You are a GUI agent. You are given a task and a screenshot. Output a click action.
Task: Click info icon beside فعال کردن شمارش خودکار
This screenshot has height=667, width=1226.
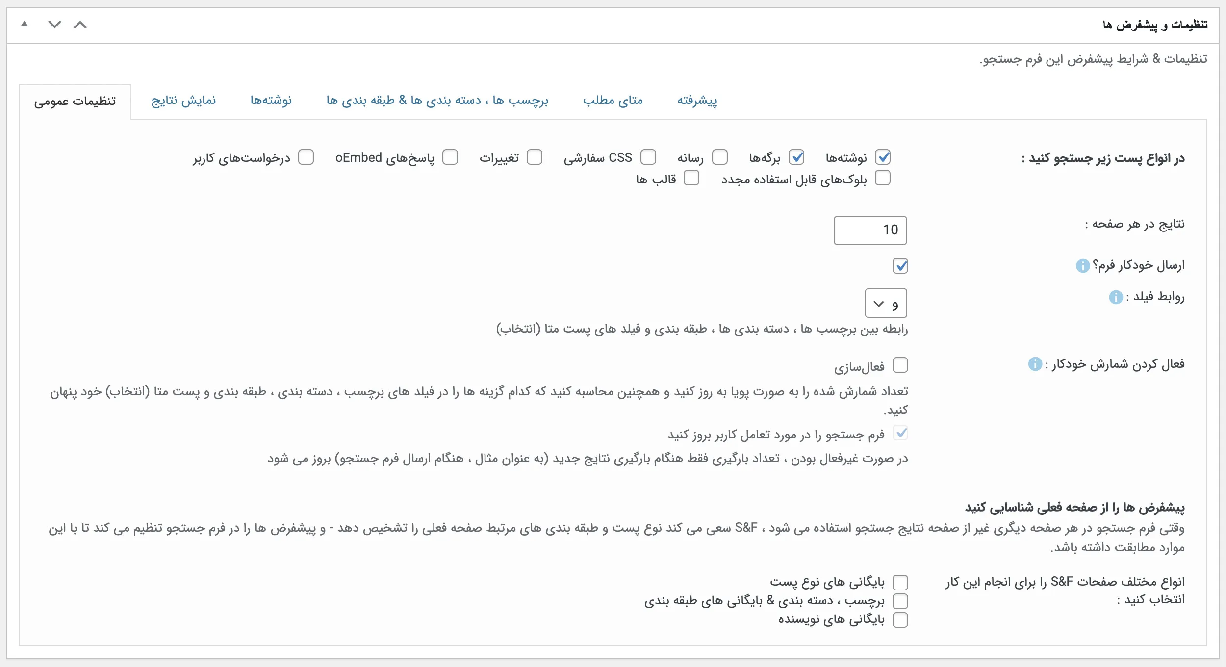click(x=1035, y=364)
